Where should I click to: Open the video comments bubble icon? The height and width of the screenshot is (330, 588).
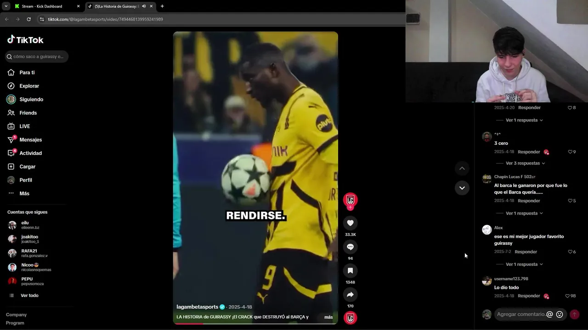[350, 247]
